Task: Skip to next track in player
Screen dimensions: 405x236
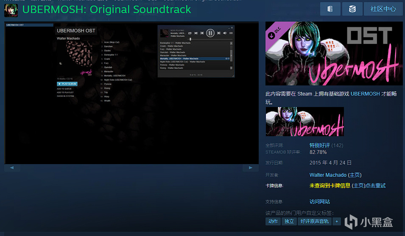Action: [219, 33]
